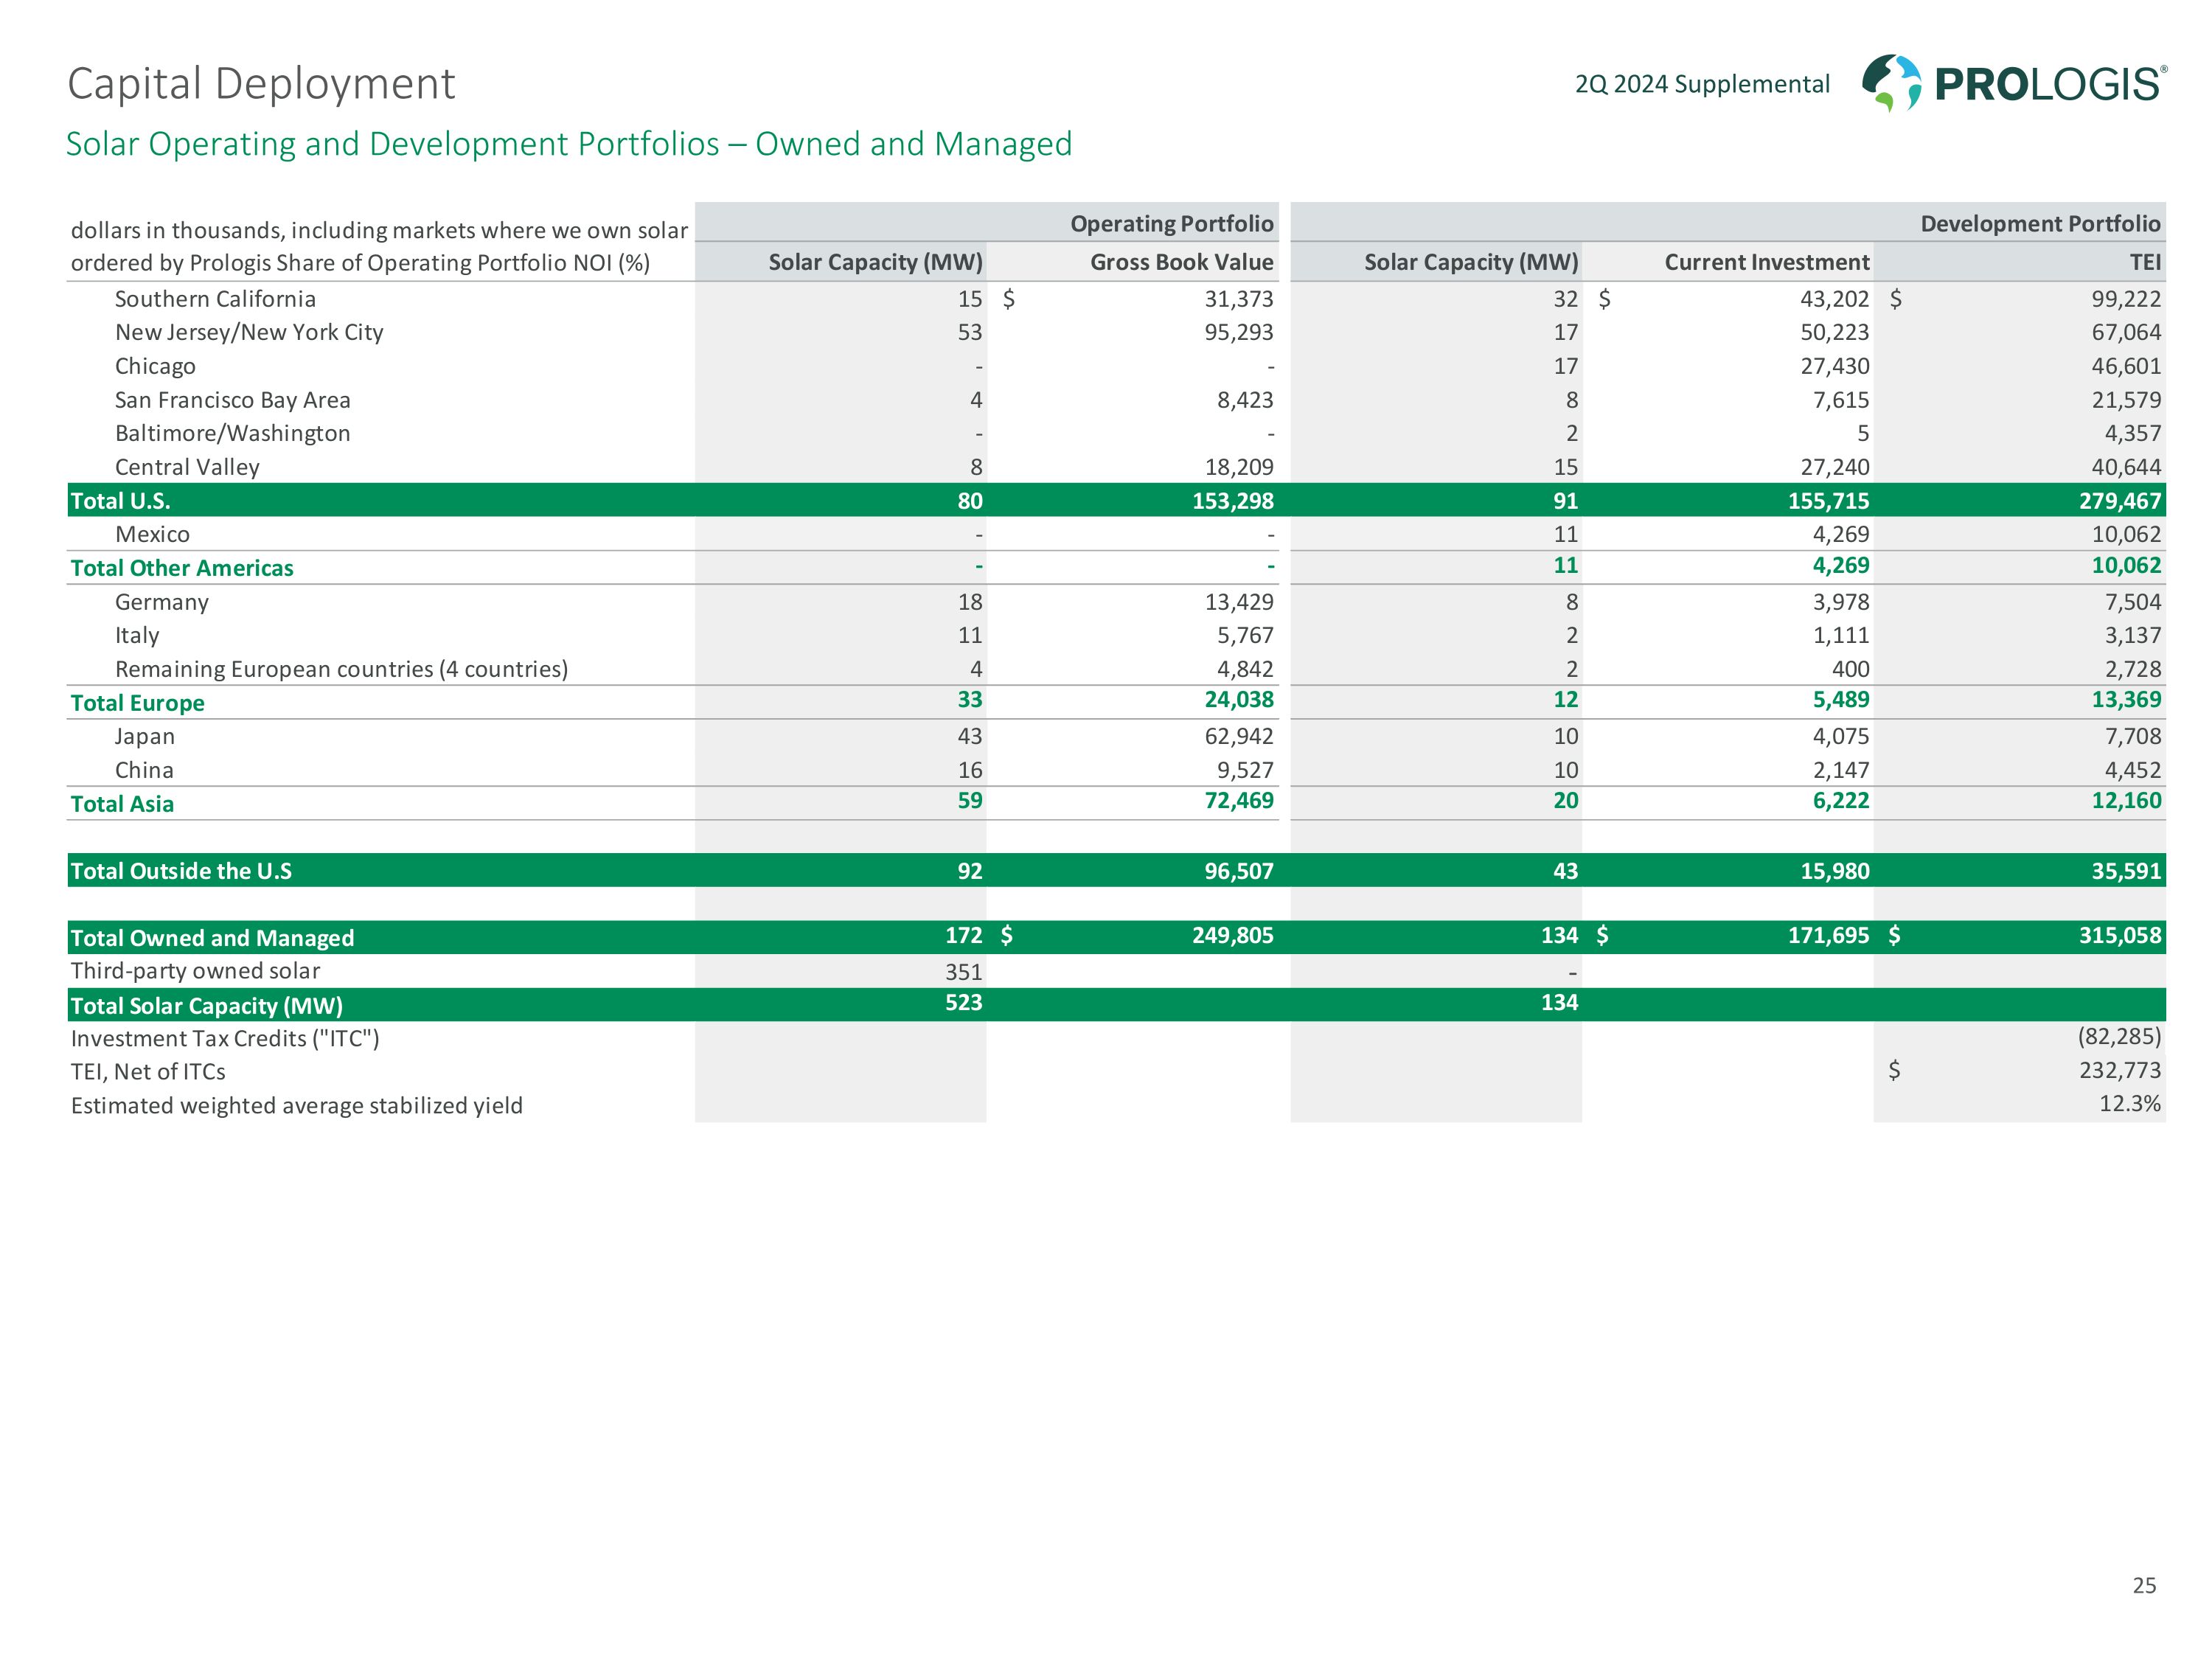Click the Third-party owned solar value 351
Image resolution: width=2212 pixels, height=1659 pixels.
click(963, 972)
